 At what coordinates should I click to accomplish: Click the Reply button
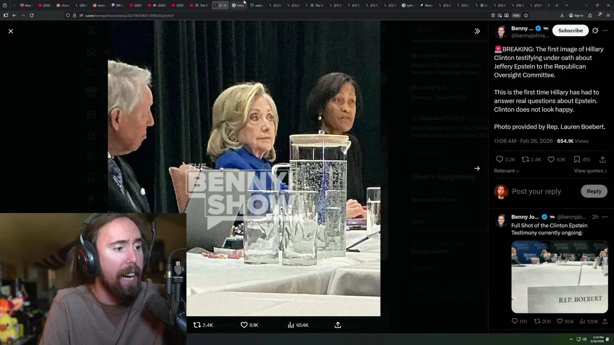click(594, 191)
